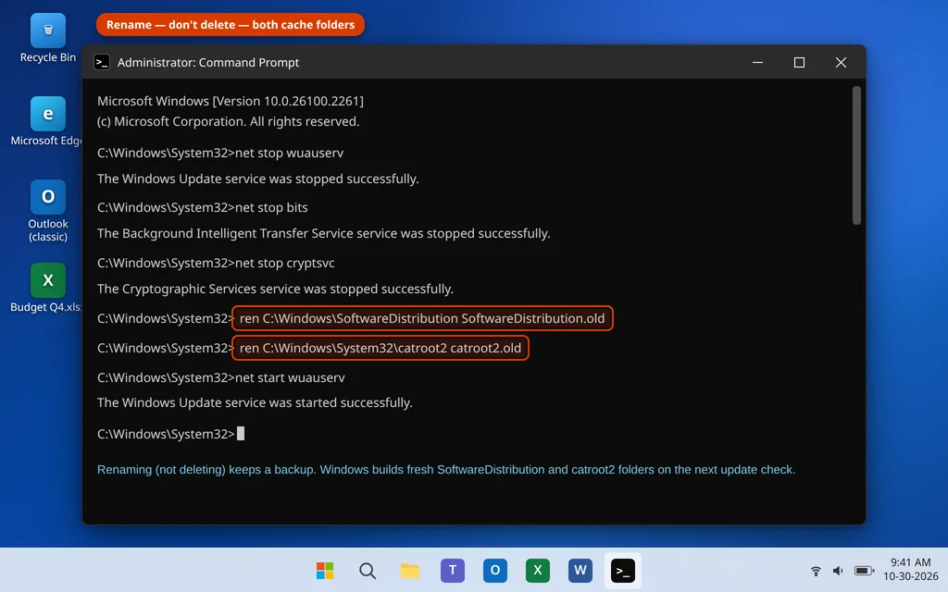
Task: Close the Command Prompt window
Action: [841, 62]
